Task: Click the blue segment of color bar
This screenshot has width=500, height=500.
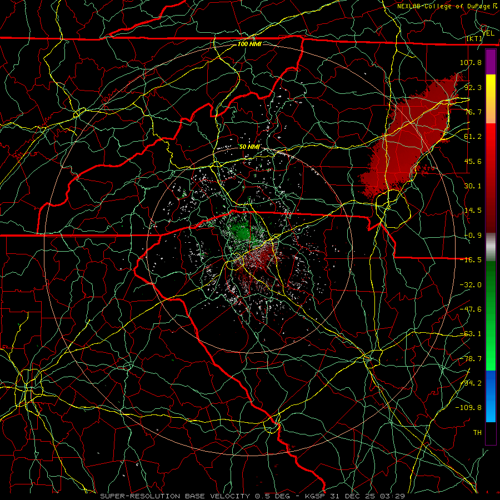Action: (491, 396)
